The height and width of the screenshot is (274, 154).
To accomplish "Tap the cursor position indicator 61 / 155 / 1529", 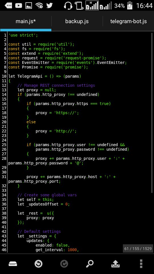I will coord(138,249).
